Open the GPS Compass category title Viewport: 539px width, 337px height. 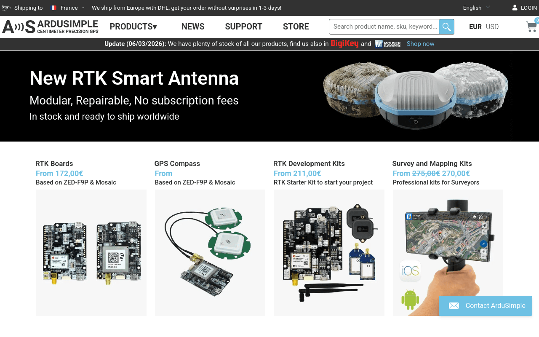pyautogui.click(x=177, y=163)
